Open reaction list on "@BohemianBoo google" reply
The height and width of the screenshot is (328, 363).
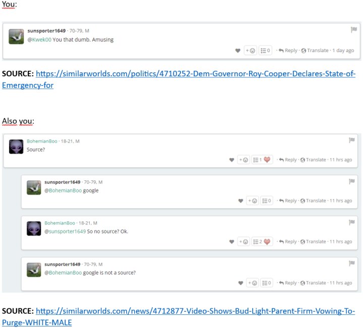[x=267, y=201]
